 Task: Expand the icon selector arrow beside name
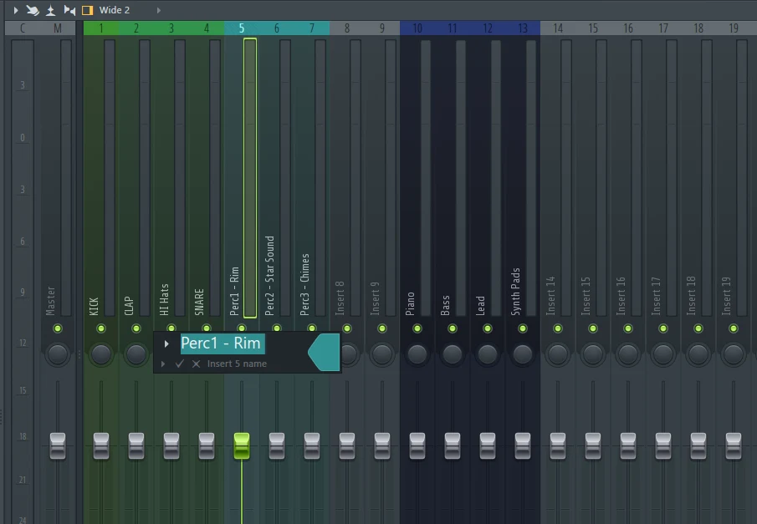[167, 343]
